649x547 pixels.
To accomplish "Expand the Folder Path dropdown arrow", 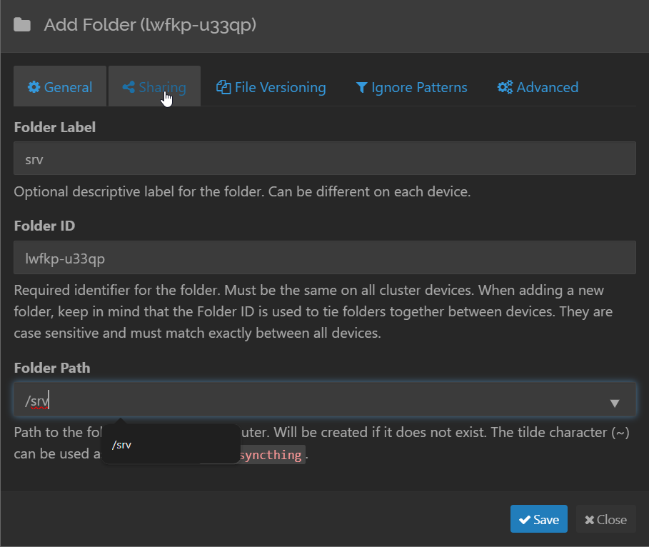I will (x=615, y=403).
